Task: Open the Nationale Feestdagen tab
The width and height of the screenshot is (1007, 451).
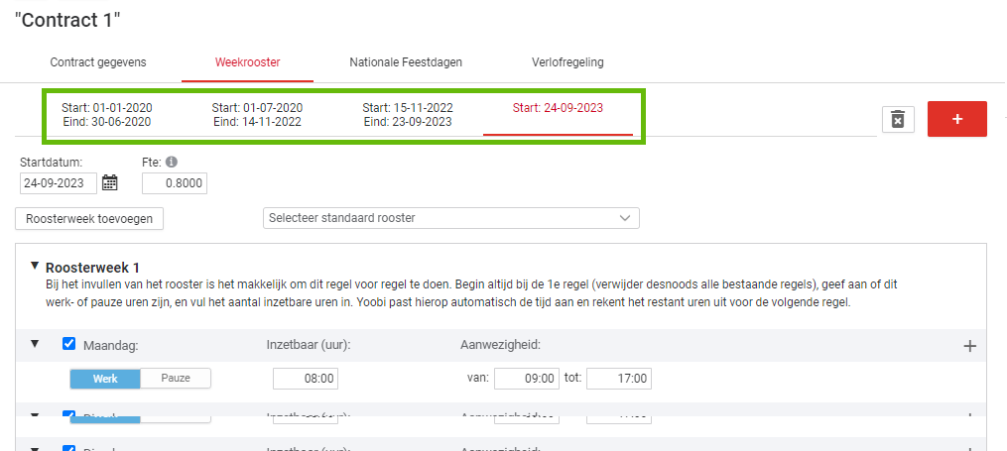Action: click(406, 62)
